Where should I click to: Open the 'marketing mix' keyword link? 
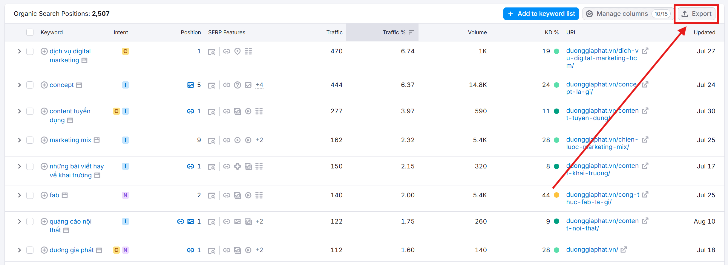[70, 140]
